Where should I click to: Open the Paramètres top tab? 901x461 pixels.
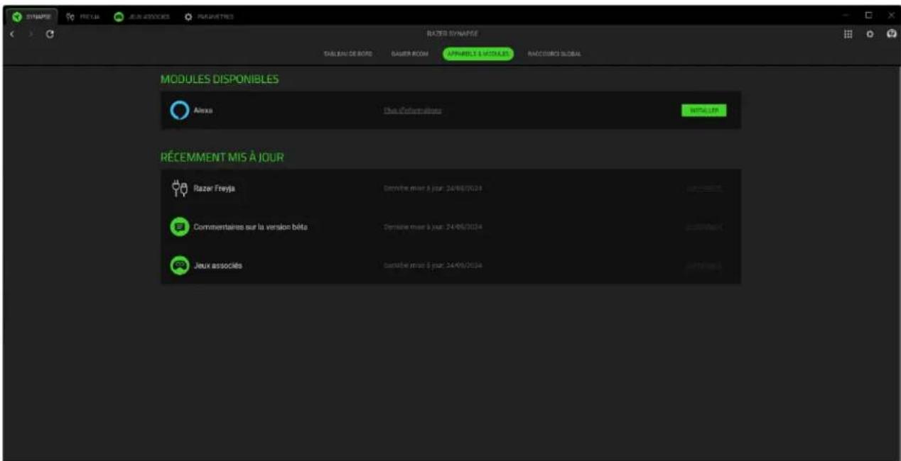click(208, 16)
